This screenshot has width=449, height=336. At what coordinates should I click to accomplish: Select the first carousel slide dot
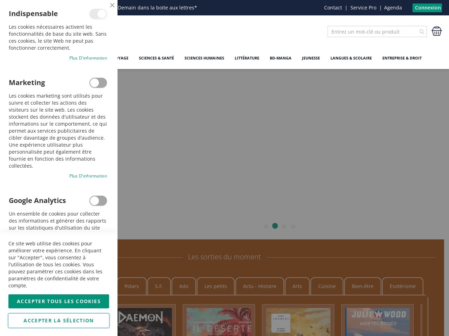pos(266,226)
